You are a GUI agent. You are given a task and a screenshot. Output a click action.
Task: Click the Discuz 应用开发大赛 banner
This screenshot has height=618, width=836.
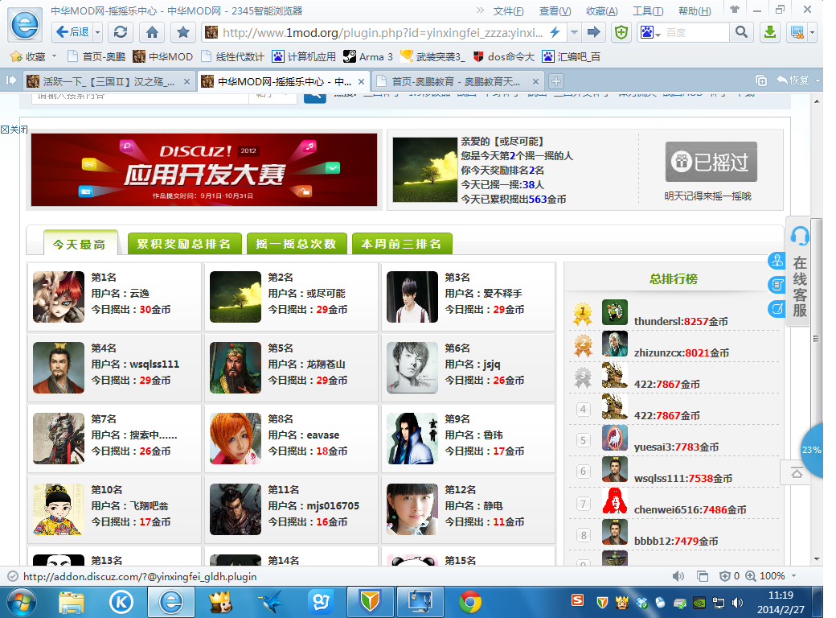click(203, 170)
